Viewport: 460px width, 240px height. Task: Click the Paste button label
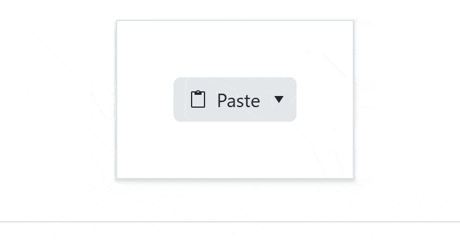point(238,101)
